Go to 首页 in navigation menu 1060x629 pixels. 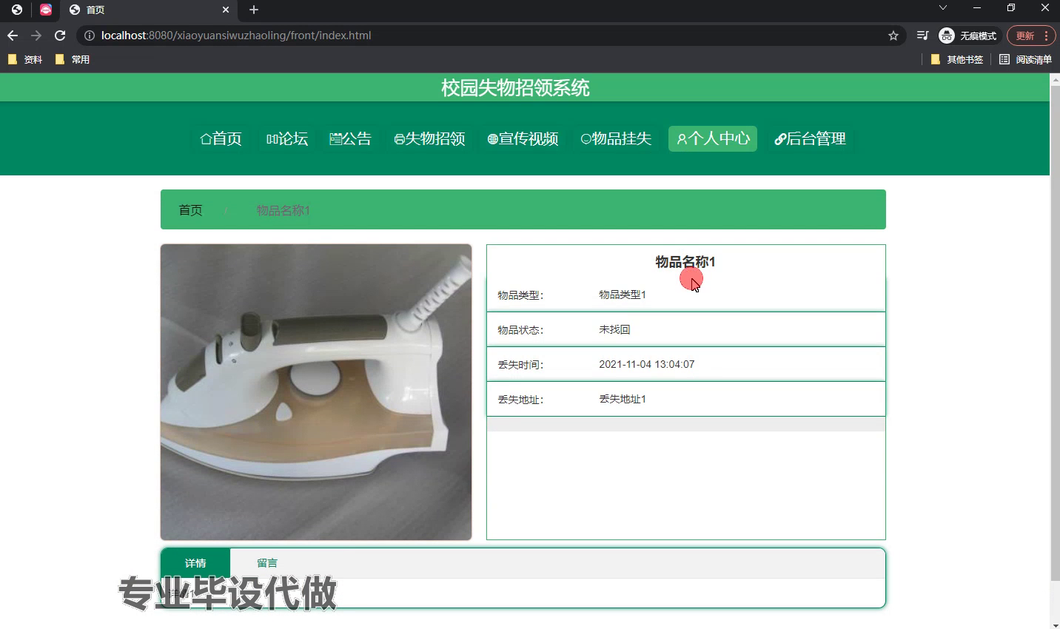221,138
